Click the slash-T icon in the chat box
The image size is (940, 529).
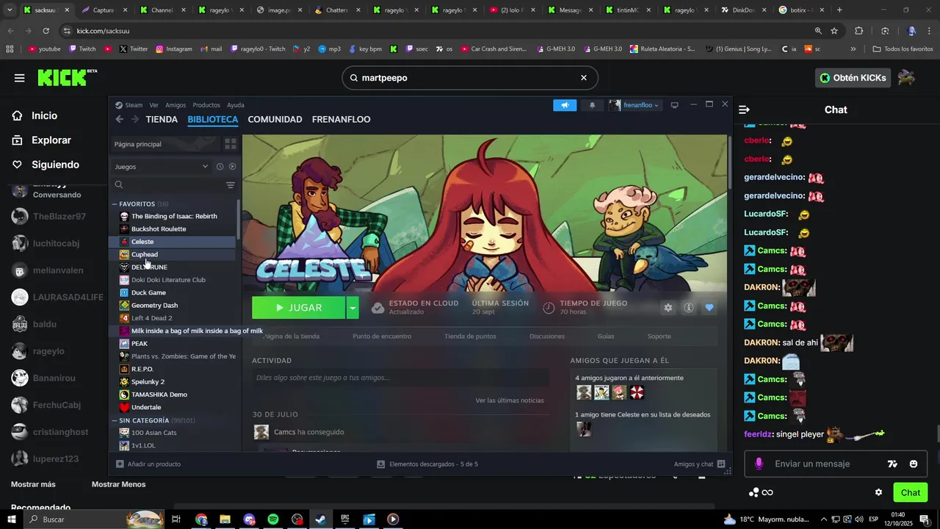click(x=892, y=464)
